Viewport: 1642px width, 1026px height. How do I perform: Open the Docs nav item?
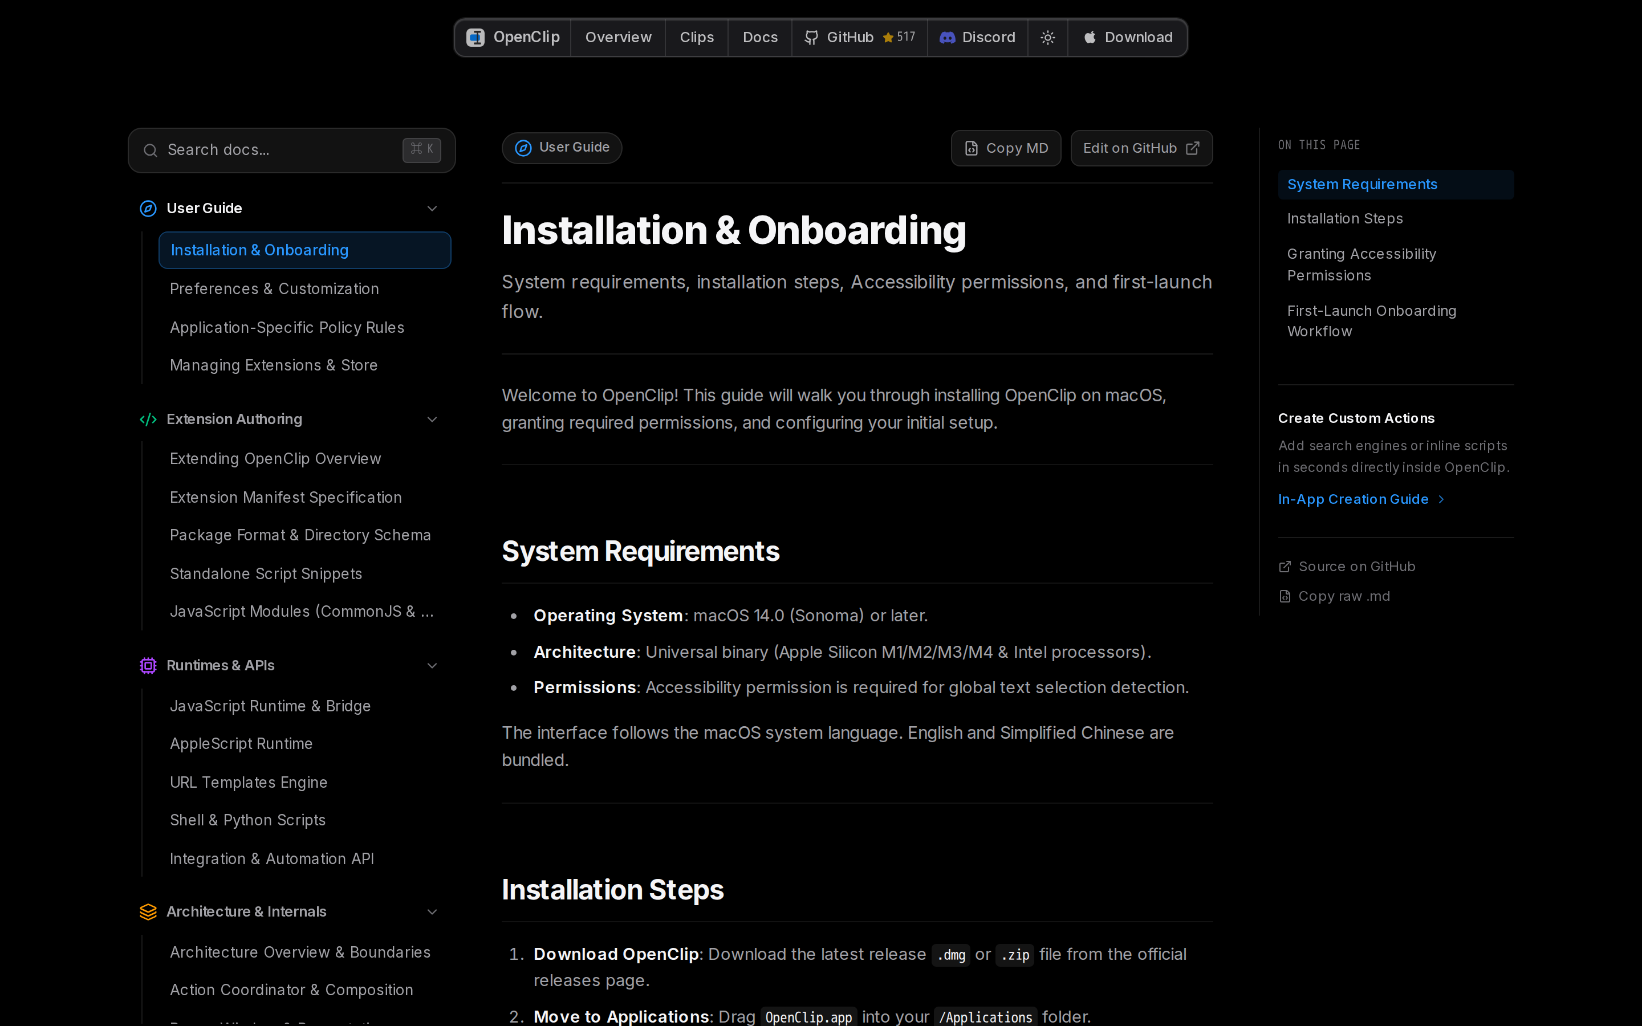coord(760,37)
